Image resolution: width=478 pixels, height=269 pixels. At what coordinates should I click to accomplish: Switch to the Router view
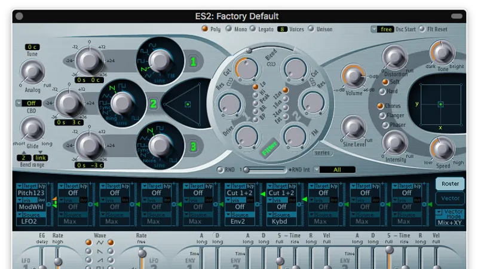click(450, 184)
